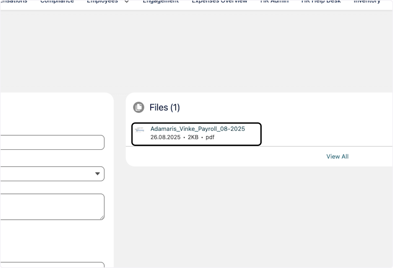Switch to the Engagement tab
Image resolution: width=393 pixels, height=268 pixels.
[x=160, y=2]
